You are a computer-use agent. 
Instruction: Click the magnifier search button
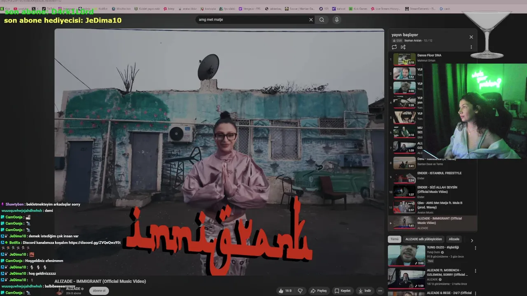coord(322,20)
